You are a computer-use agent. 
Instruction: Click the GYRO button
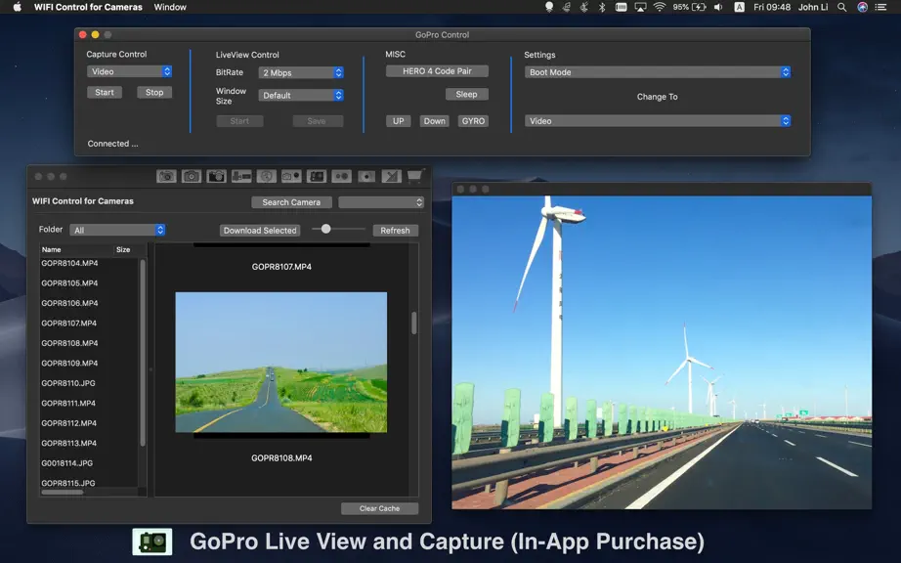[474, 120]
